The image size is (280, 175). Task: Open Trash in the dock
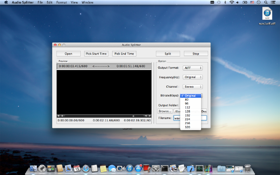(x=247, y=168)
